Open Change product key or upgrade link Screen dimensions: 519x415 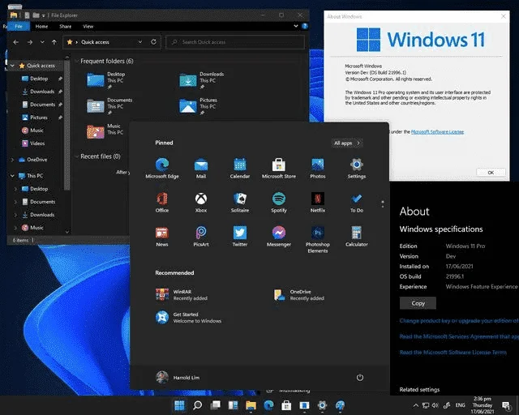point(459,321)
